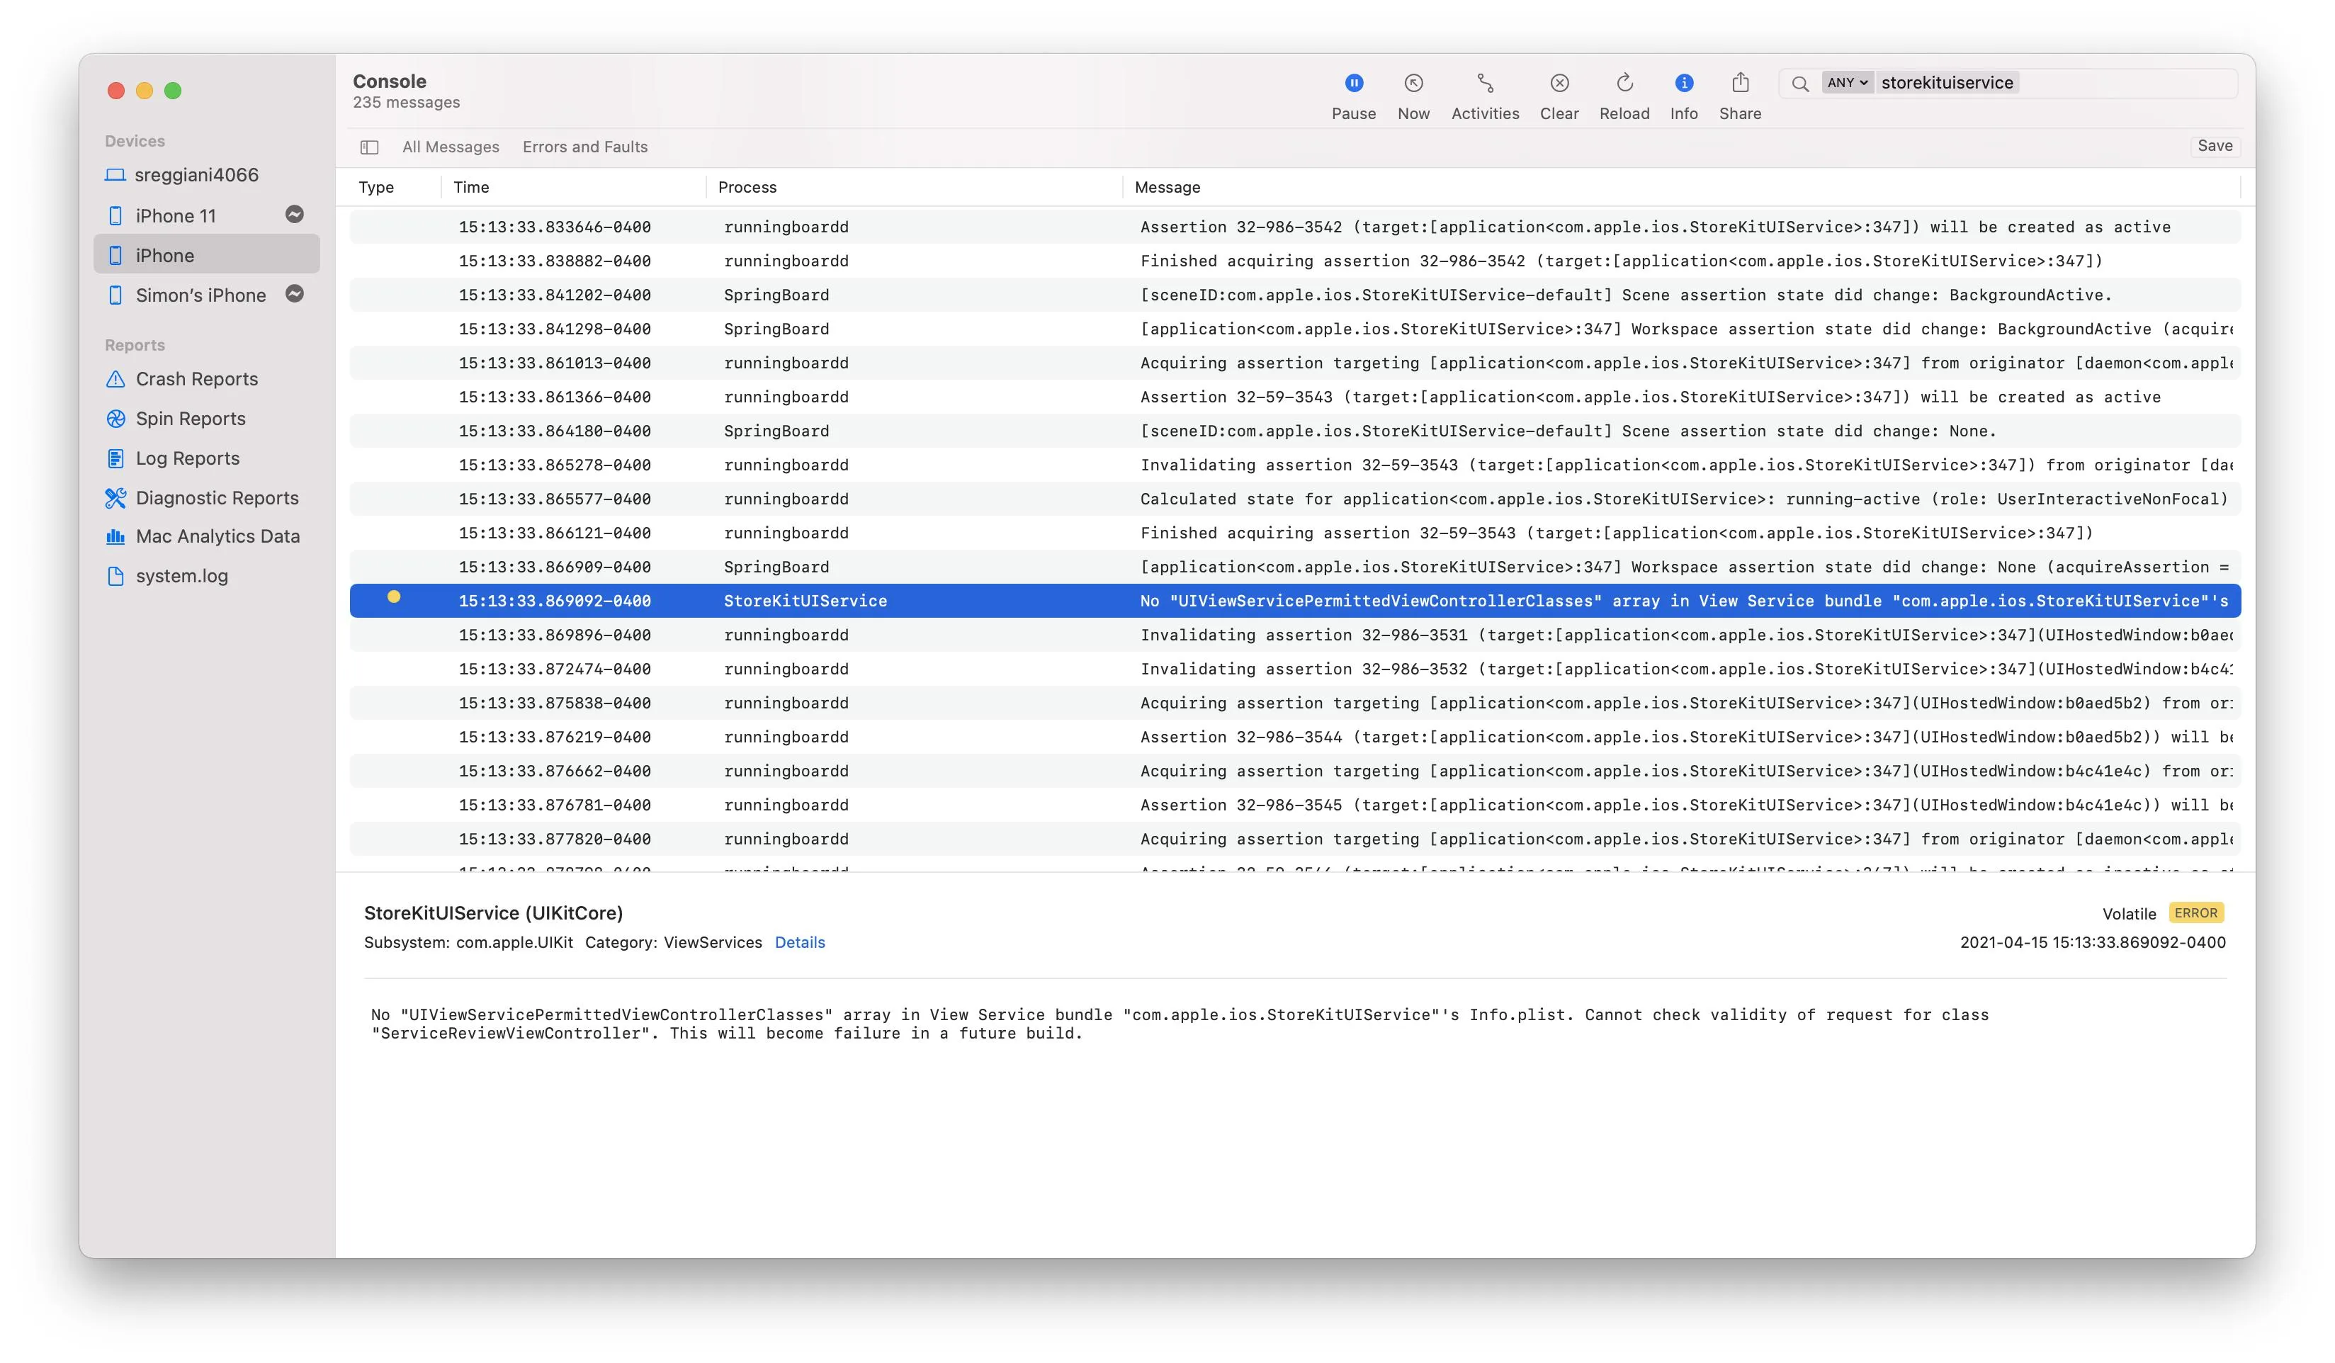Save the current search
This screenshot has height=1363, width=2335.
coord(2214,147)
